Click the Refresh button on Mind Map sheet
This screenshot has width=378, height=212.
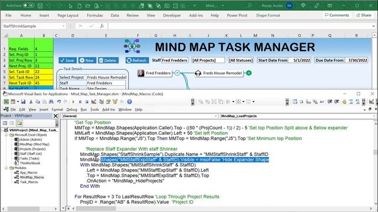point(136,60)
